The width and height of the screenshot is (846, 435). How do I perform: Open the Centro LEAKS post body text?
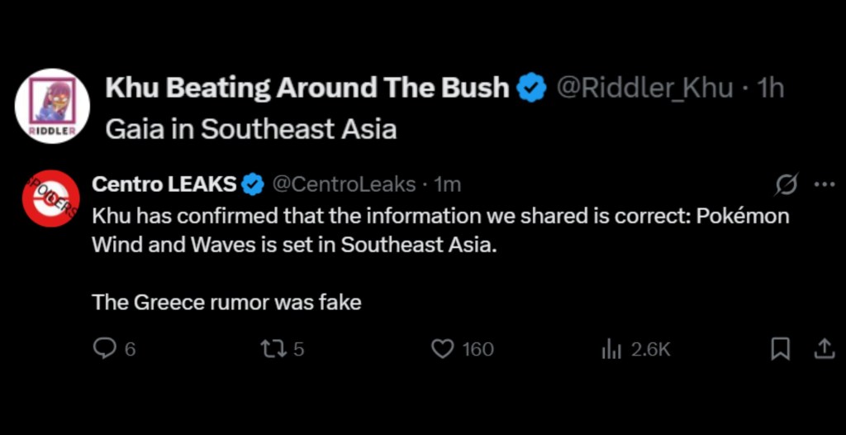coord(440,231)
